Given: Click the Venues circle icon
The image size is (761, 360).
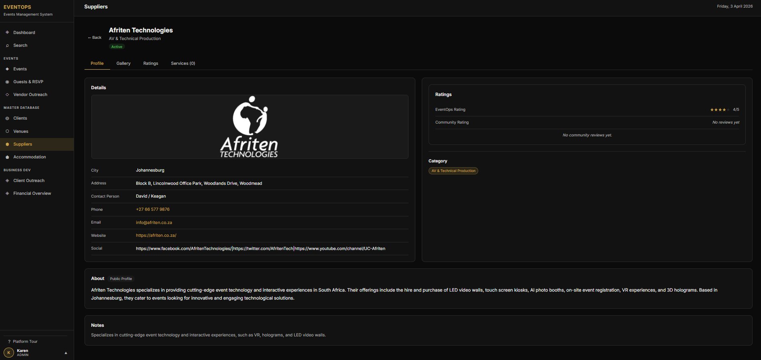Looking at the screenshot, I should pyautogui.click(x=7, y=131).
